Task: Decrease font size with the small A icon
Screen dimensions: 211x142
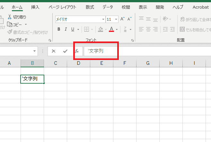Action: (129, 19)
